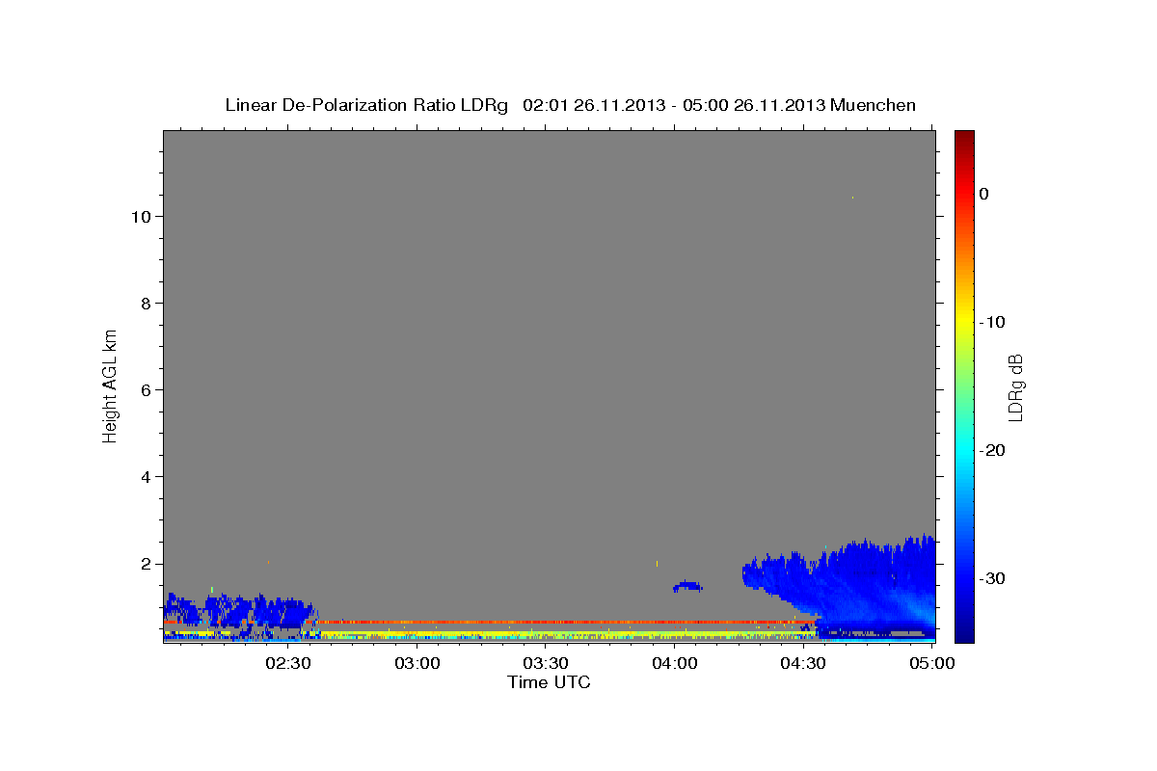Click the 'Height AGL km' axis label
1157x771 pixels.
click(111, 385)
